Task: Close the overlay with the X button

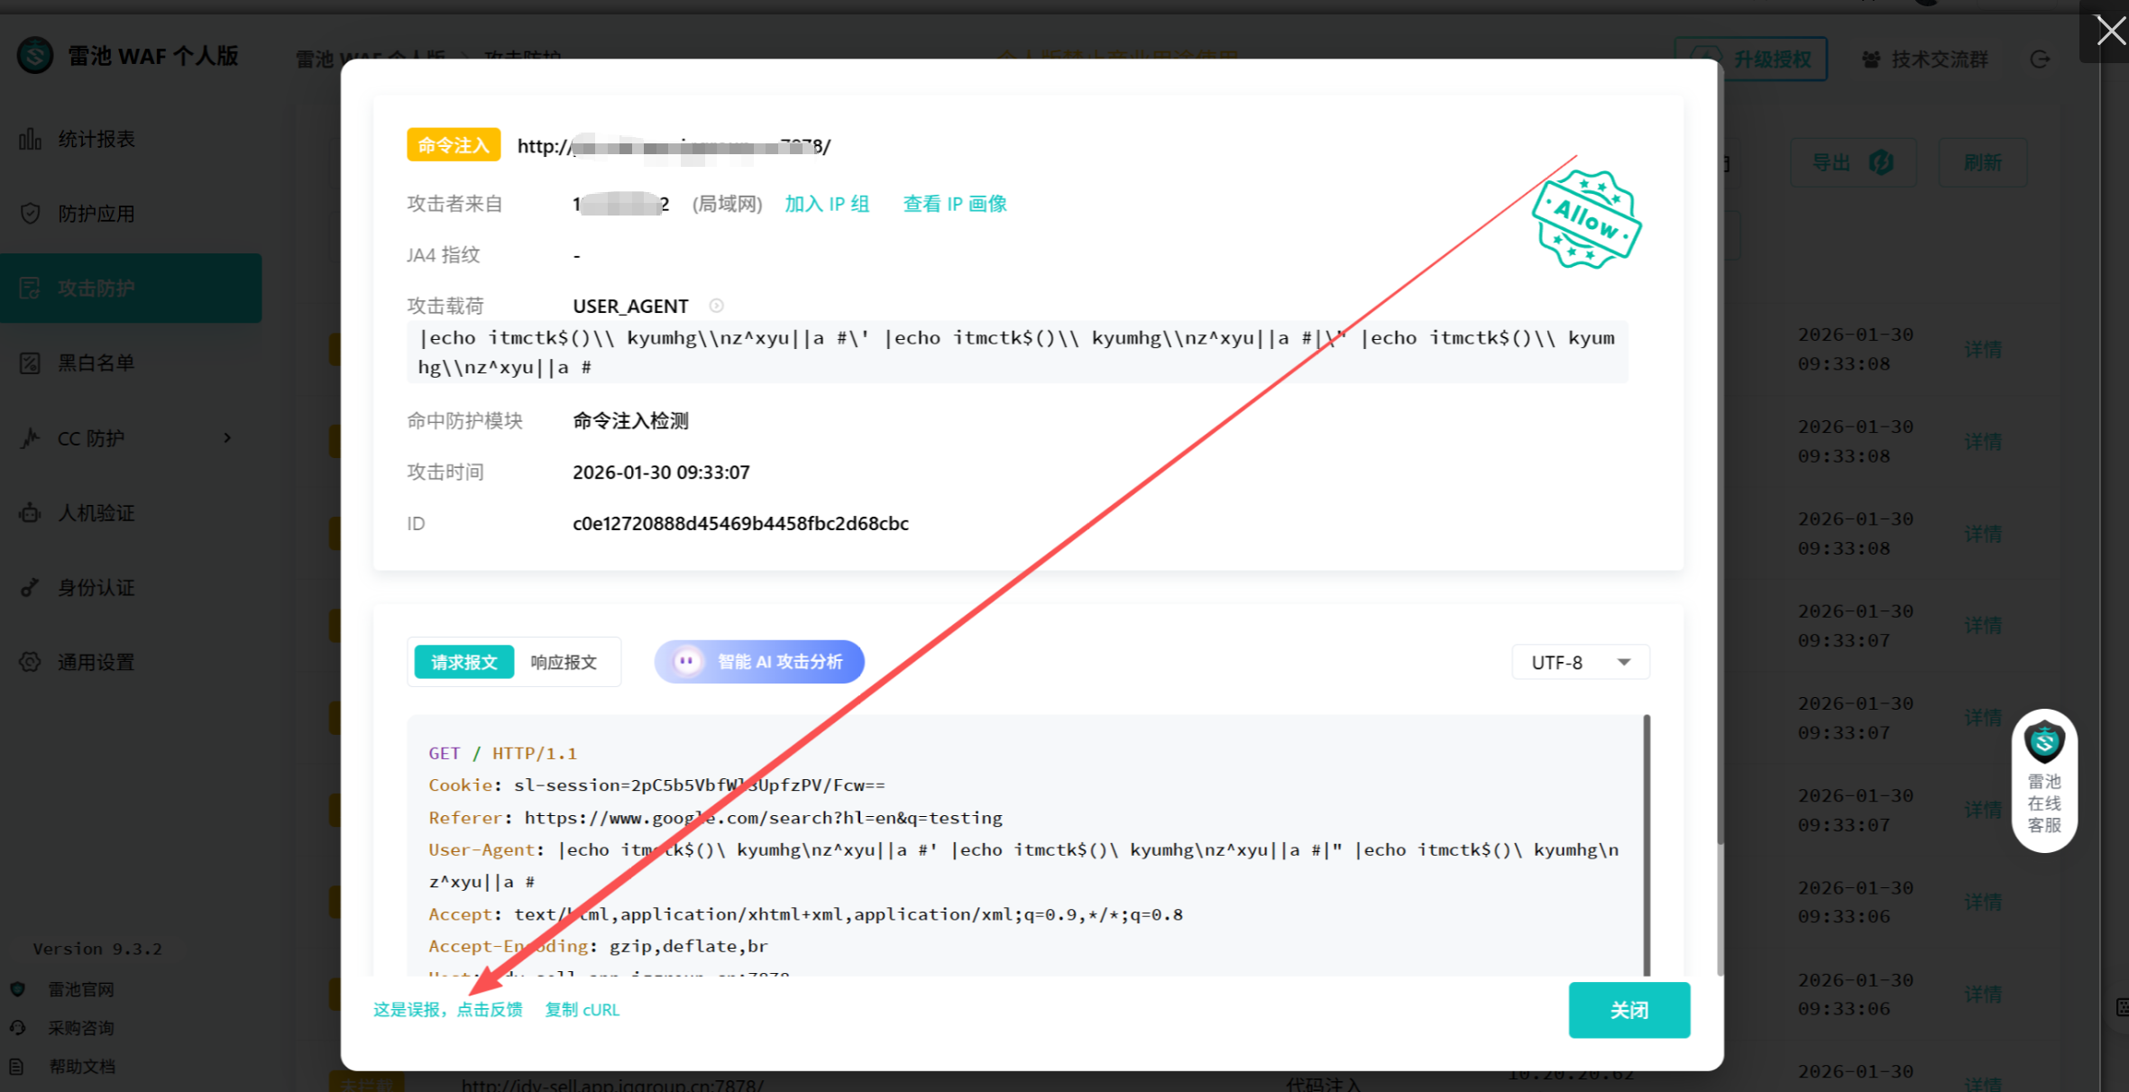Action: (2110, 31)
